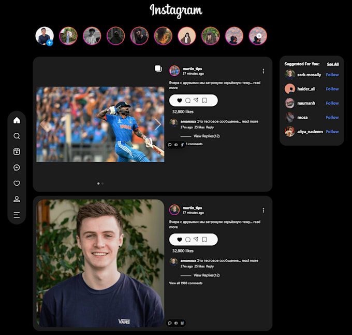Toggle eye icon in cricket post floating pill
This screenshot has height=335, width=352.
point(176,145)
